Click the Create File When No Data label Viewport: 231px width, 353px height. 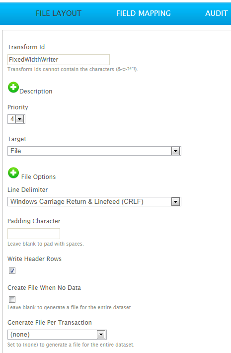coord(44,288)
